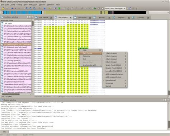The width and height of the screenshot is (170, 136).
Task: Click the pause process toolbar icon
Action: [x=99, y=8]
